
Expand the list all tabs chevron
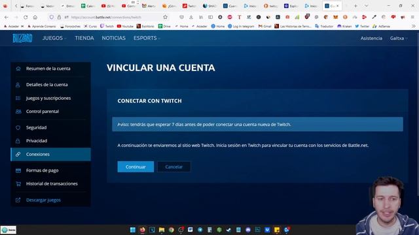tap(366, 6)
